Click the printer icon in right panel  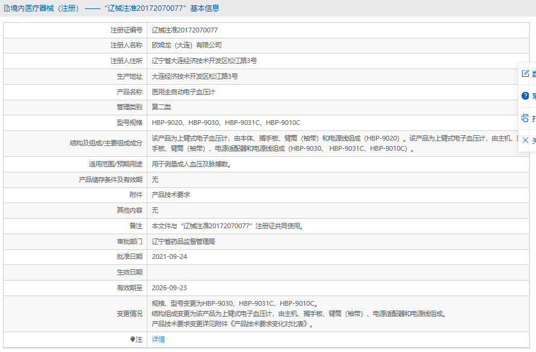click(525, 118)
